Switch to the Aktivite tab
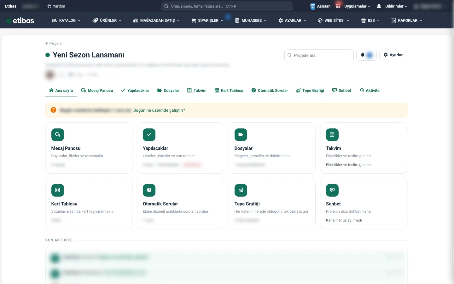The height and width of the screenshot is (284, 454). click(x=370, y=91)
